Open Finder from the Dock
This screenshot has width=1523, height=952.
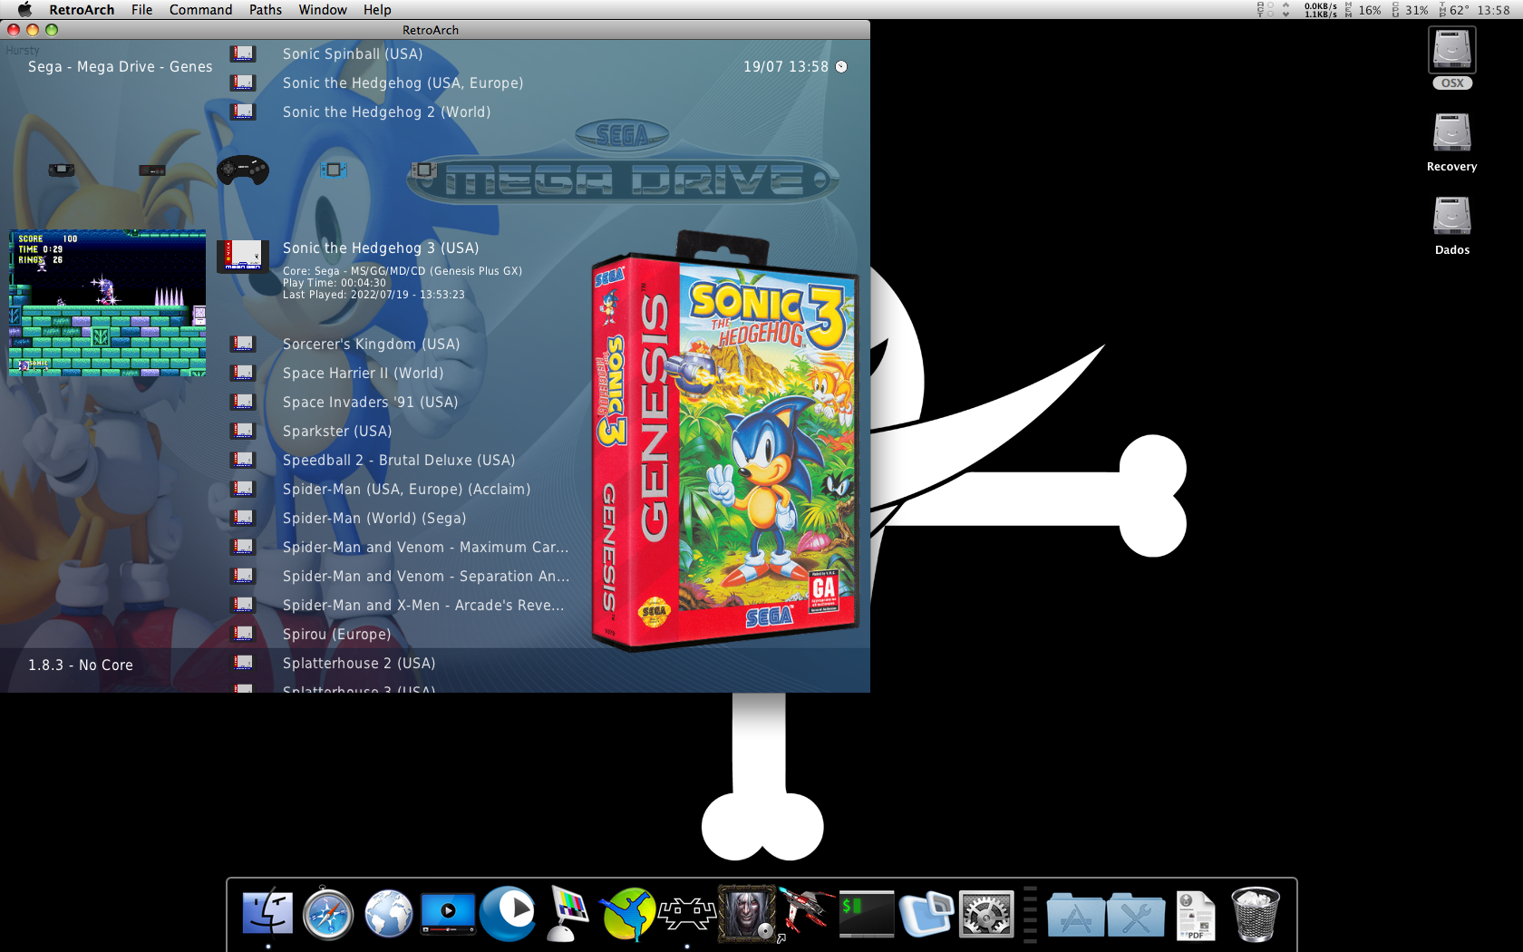tap(267, 913)
